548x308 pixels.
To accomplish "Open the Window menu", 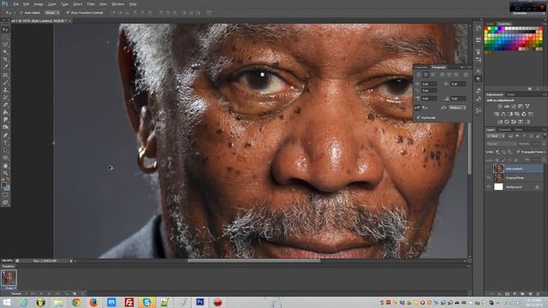I will point(118,4).
